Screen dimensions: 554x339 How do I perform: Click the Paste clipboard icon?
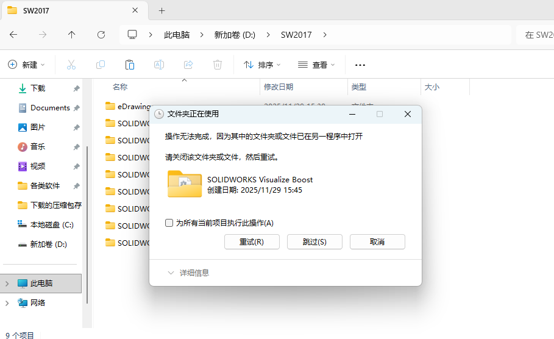(130, 65)
